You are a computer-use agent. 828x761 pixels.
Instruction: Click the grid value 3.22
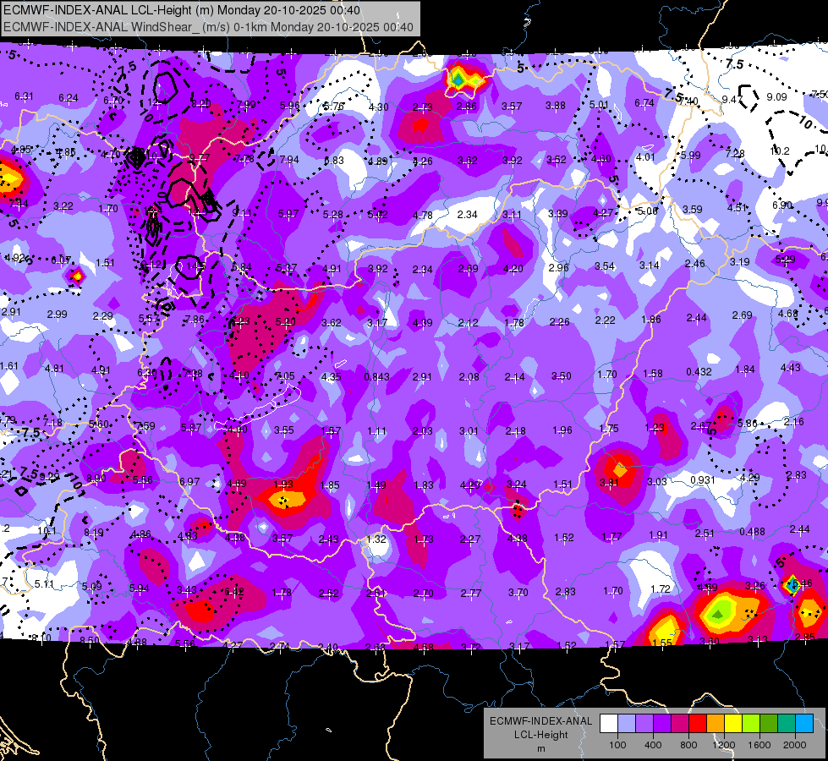[x=63, y=206]
